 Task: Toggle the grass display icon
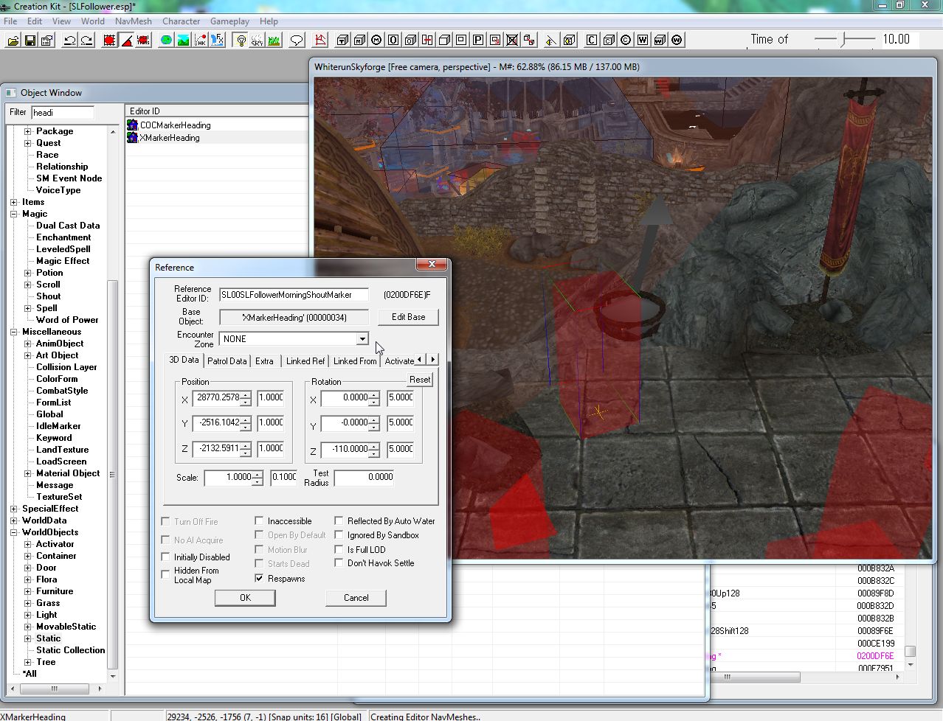pyautogui.click(x=274, y=40)
